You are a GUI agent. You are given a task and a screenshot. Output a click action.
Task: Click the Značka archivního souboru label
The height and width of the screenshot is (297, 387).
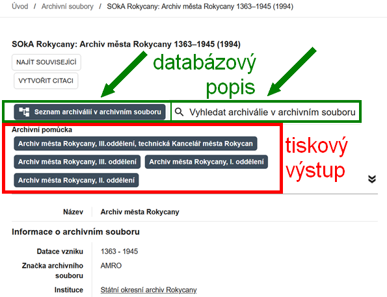tap(53, 270)
